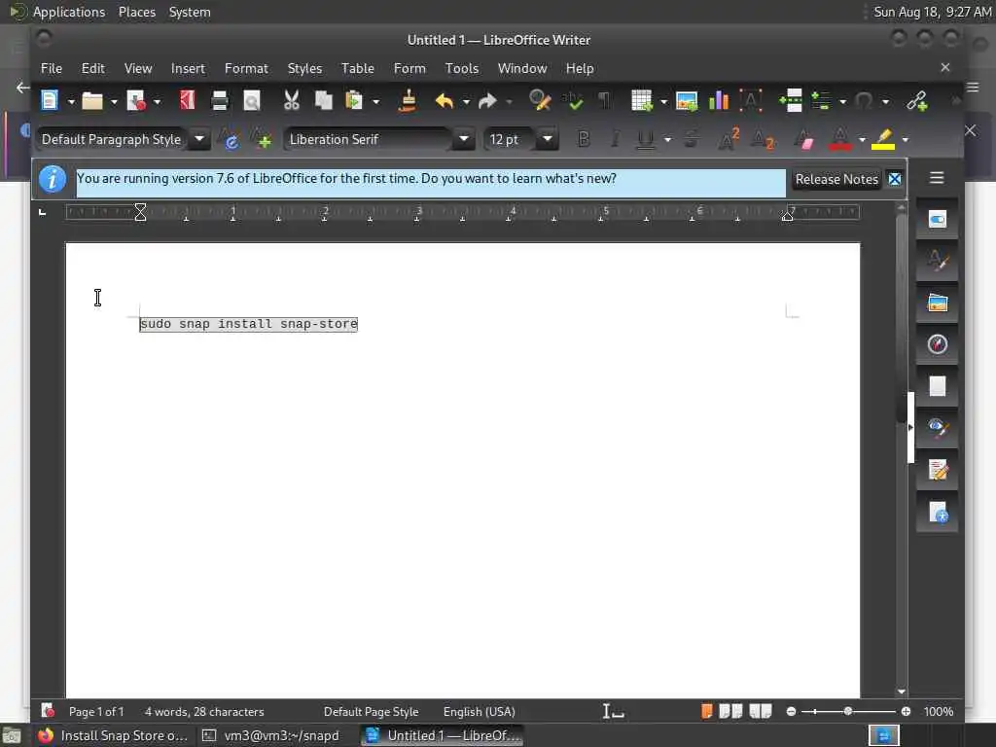Click the New document icon
The height and width of the screenshot is (747, 996).
tap(50, 100)
